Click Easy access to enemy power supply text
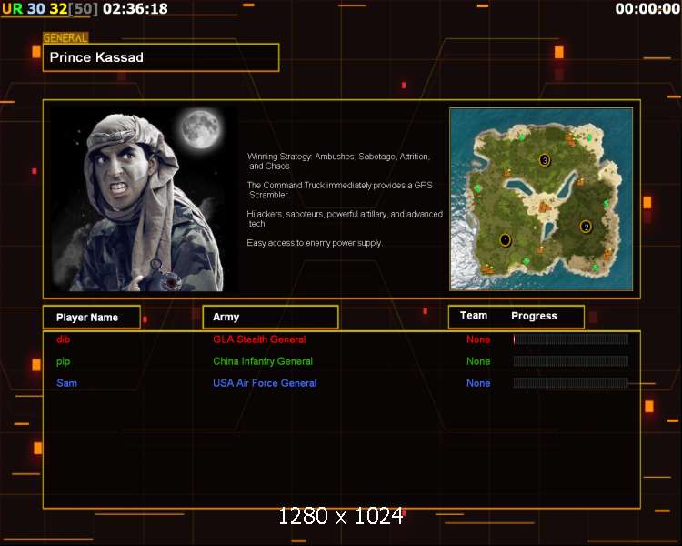Screen dimensions: 682x546 [315, 243]
